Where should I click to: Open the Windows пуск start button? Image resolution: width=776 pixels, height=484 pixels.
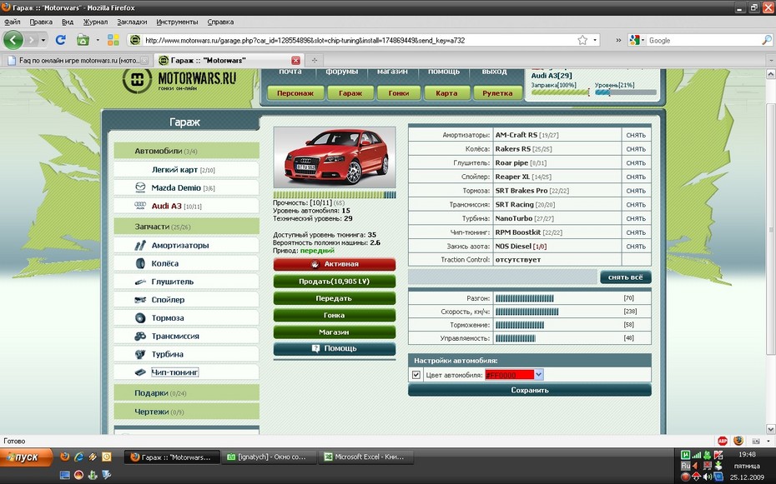point(26,457)
